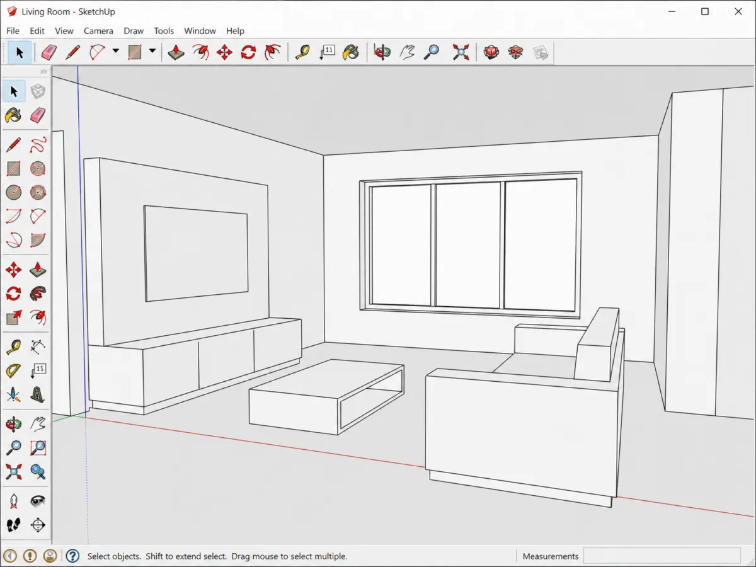Click the 'Select objects' status hint text
Image resolution: width=756 pixels, height=567 pixels.
pyautogui.click(x=217, y=556)
